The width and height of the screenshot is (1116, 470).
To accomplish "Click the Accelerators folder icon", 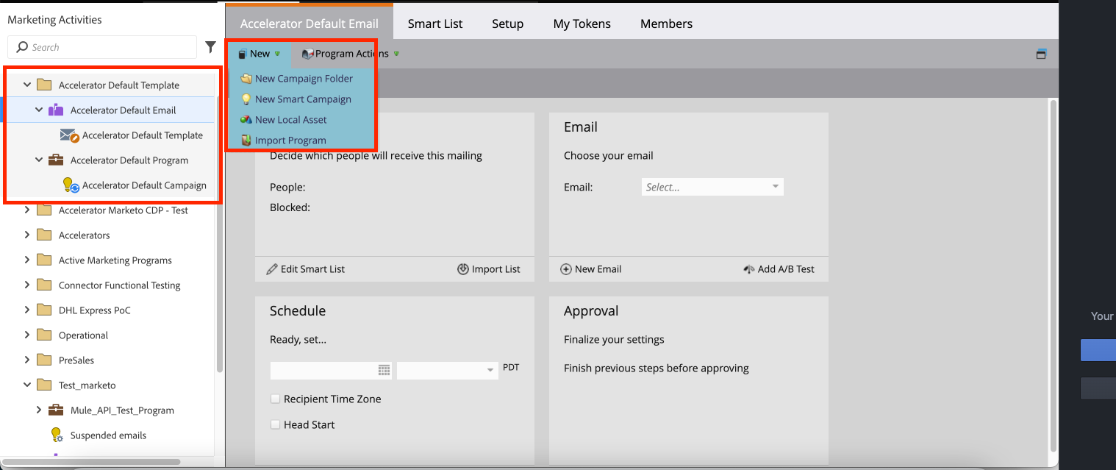I will pos(44,235).
